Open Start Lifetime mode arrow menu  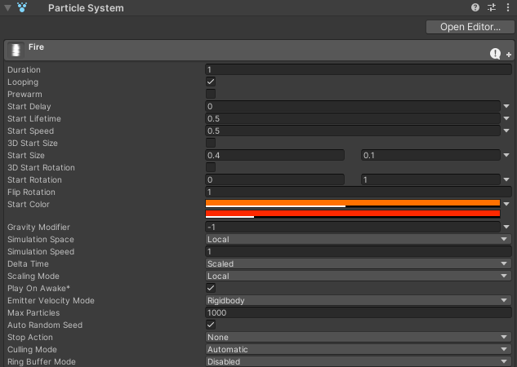[506, 119]
